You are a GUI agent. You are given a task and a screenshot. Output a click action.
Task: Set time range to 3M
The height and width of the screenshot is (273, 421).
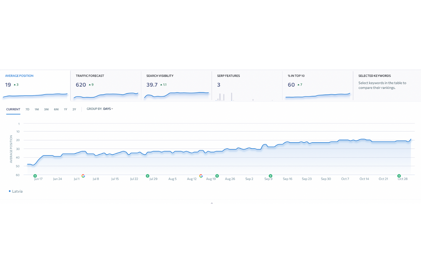tap(46, 109)
